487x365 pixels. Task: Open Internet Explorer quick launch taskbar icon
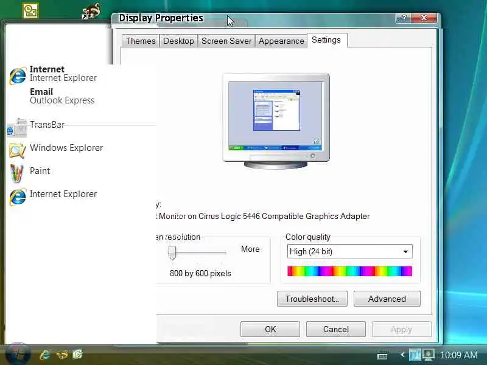point(45,355)
